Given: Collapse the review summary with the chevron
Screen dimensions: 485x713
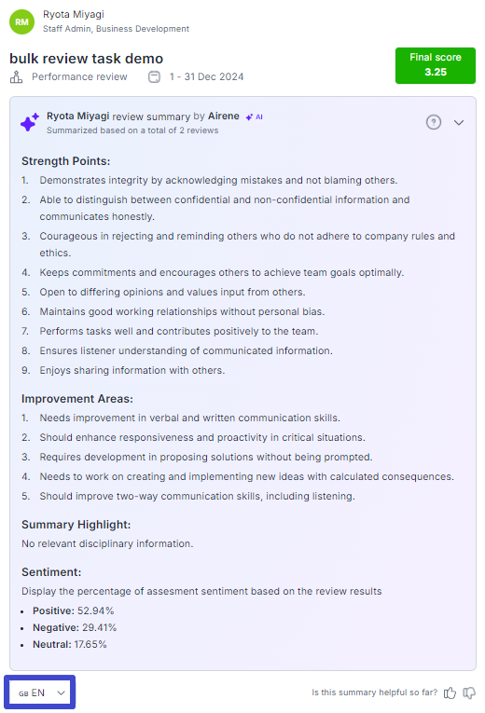Looking at the screenshot, I should tap(459, 122).
